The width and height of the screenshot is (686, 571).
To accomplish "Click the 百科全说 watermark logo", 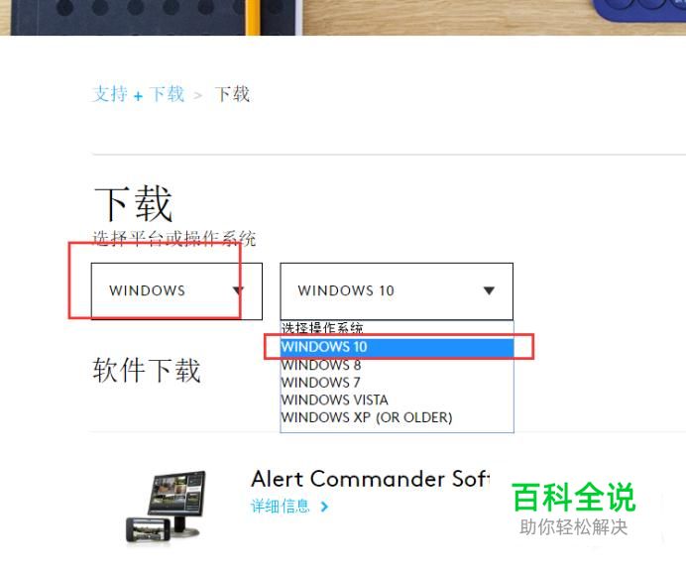I will (574, 509).
